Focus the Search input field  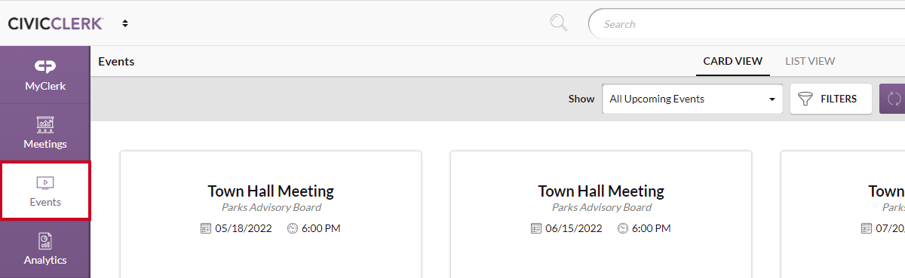click(x=747, y=23)
